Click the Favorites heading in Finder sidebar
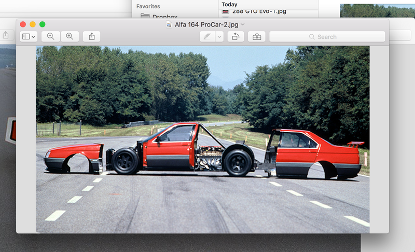415x252 pixels. (148, 6)
